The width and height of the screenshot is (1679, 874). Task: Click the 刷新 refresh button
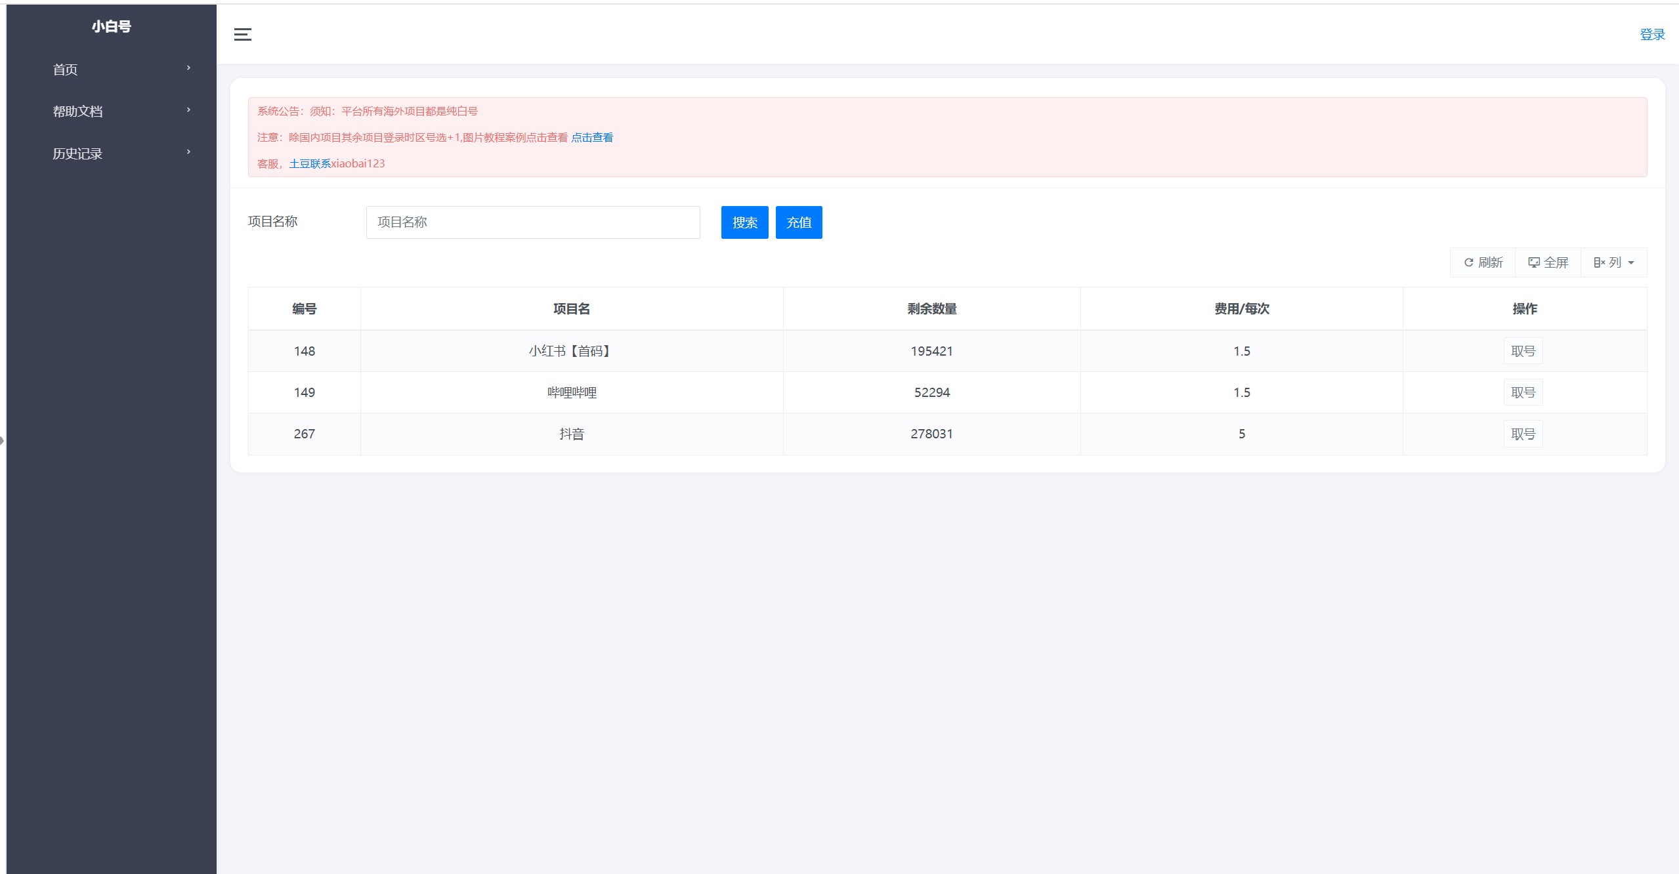1483,262
